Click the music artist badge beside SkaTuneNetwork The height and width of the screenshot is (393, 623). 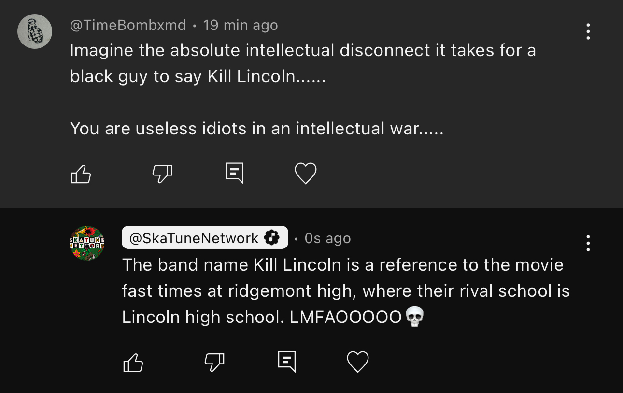(x=272, y=238)
